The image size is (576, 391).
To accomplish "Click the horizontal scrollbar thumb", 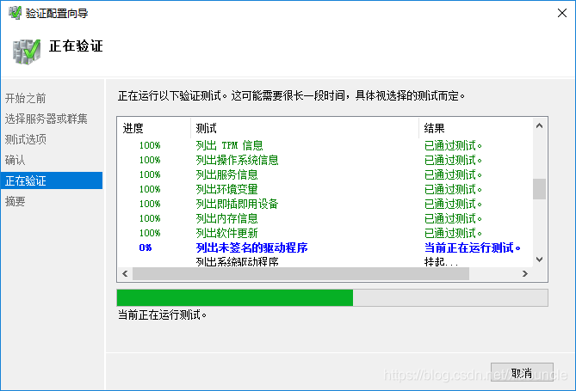I will coord(300,273).
